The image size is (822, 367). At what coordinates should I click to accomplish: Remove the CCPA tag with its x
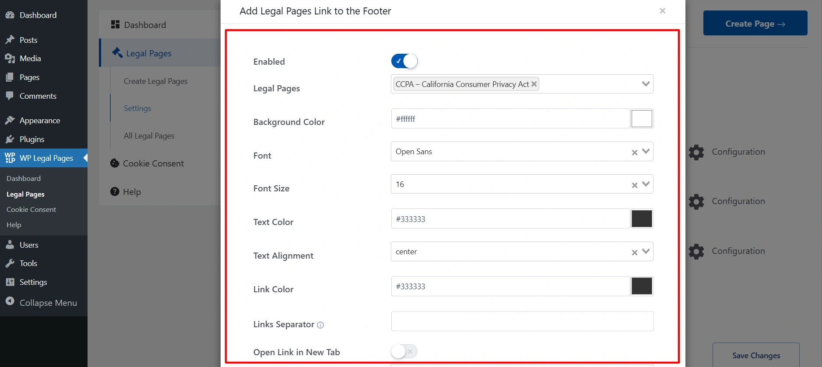(x=534, y=84)
